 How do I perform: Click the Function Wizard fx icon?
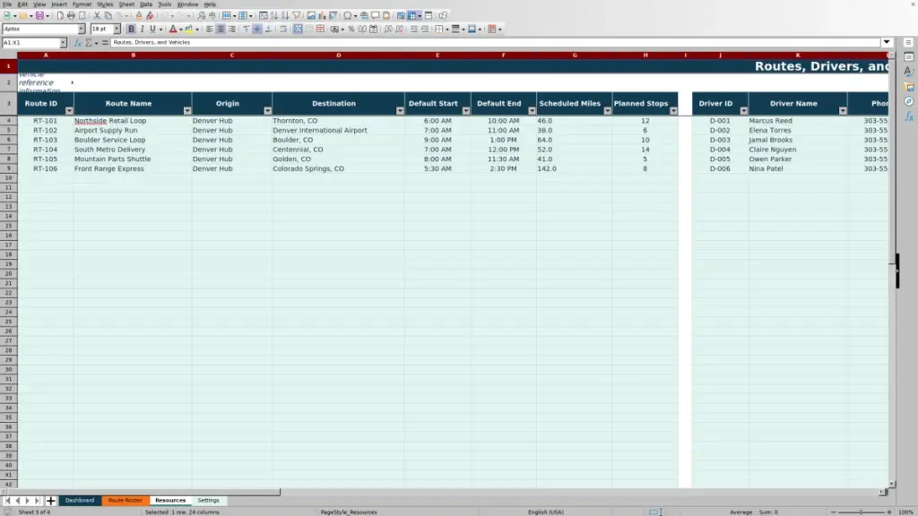(78, 43)
